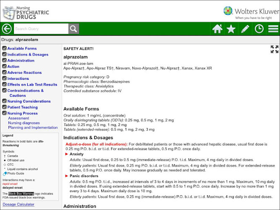Toggle the Nursing Process checkbox
The height and width of the screenshot is (210, 280).
click(4, 113)
